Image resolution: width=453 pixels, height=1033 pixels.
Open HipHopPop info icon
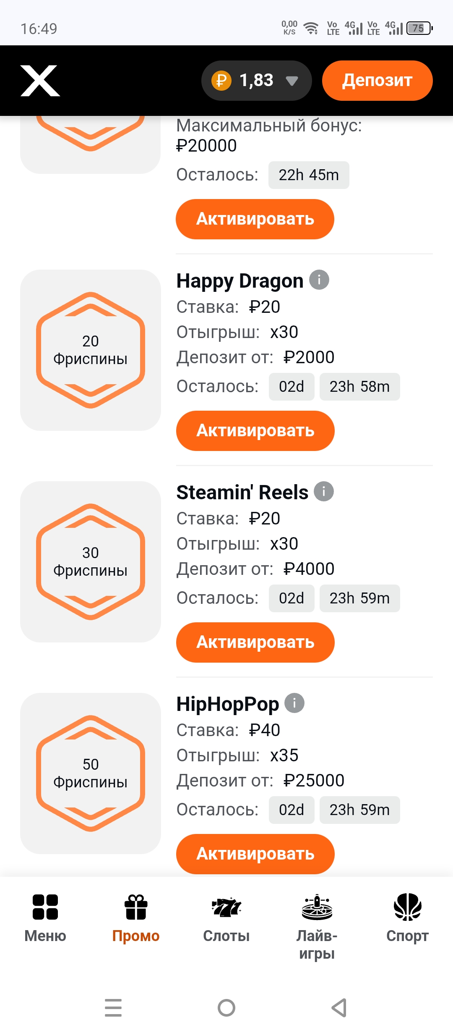tap(294, 703)
